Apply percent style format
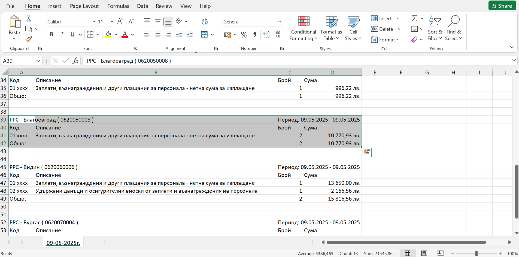This screenshot has height=257, width=519. click(244, 35)
